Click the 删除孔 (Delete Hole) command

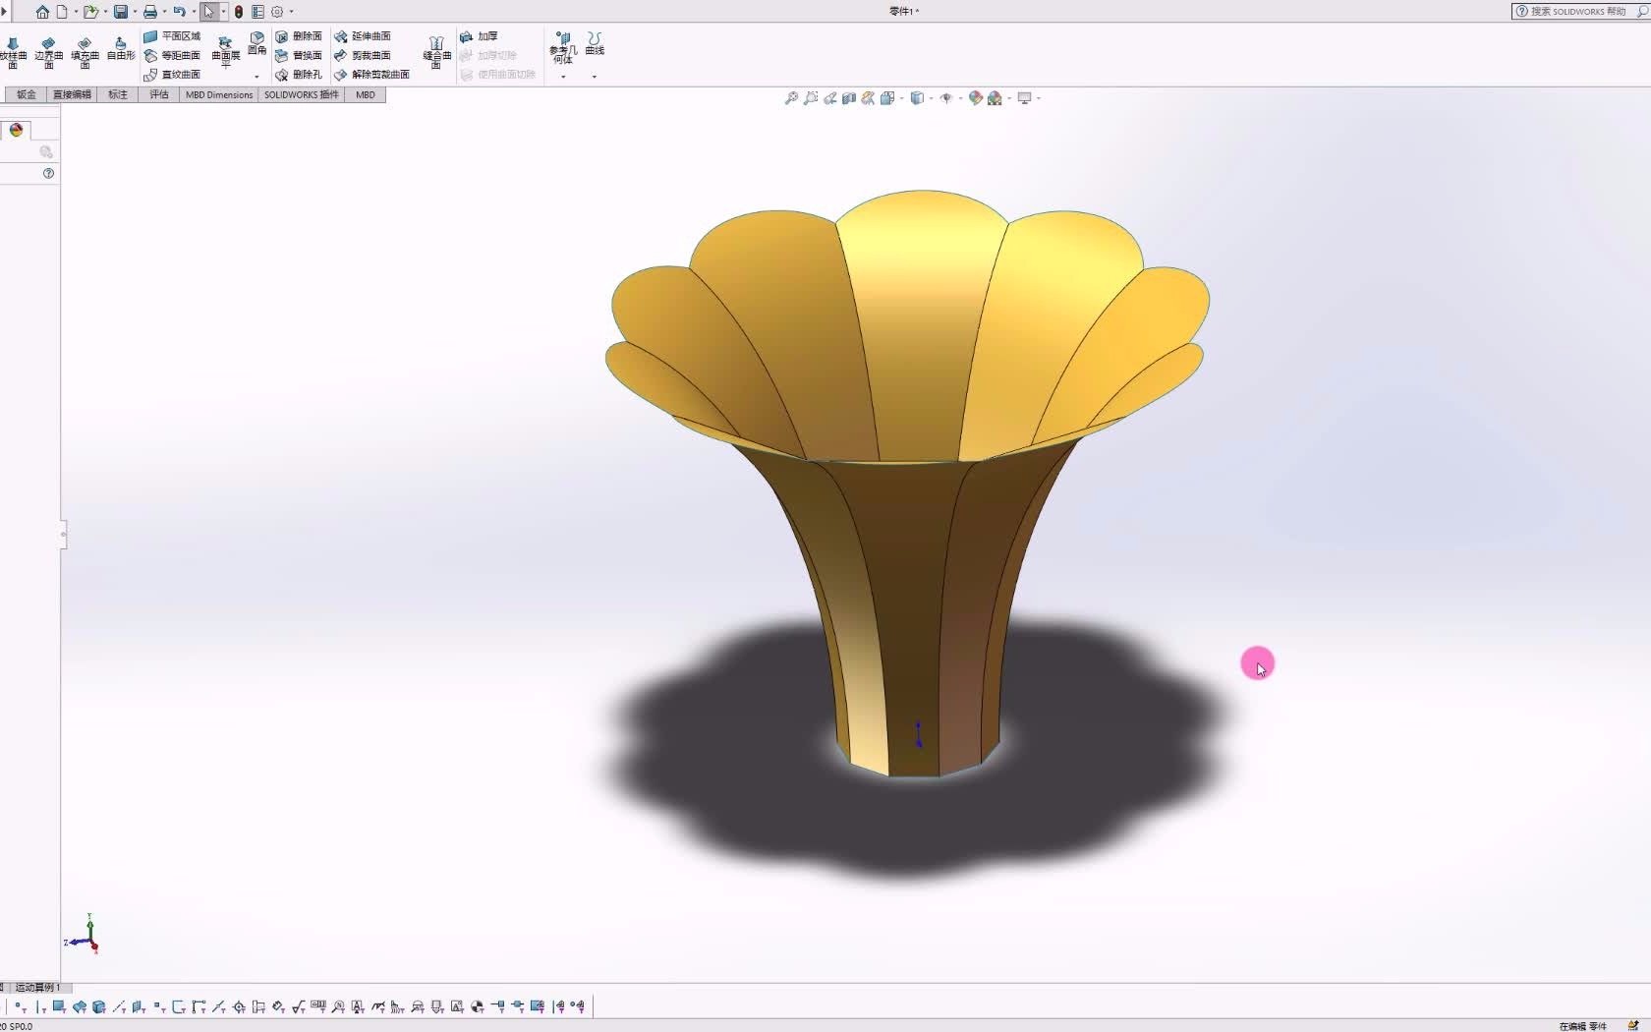[x=299, y=75]
